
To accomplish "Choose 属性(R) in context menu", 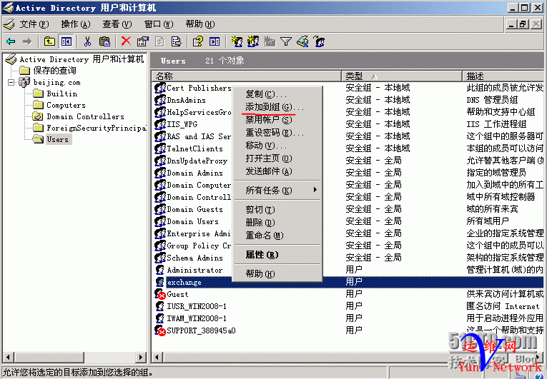I will [x=277, y=255].
